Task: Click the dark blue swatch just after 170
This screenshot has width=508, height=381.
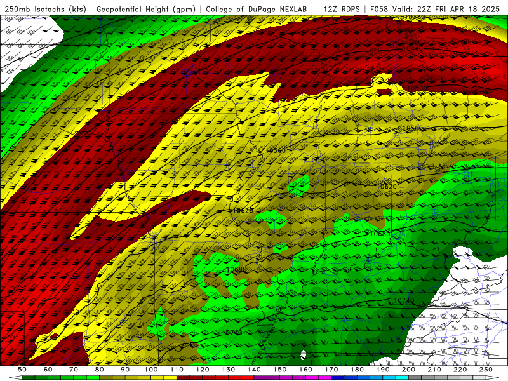Action: 338,377
